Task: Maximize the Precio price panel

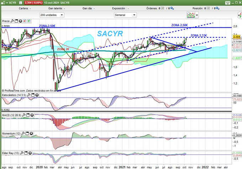Action: (16, 21)
